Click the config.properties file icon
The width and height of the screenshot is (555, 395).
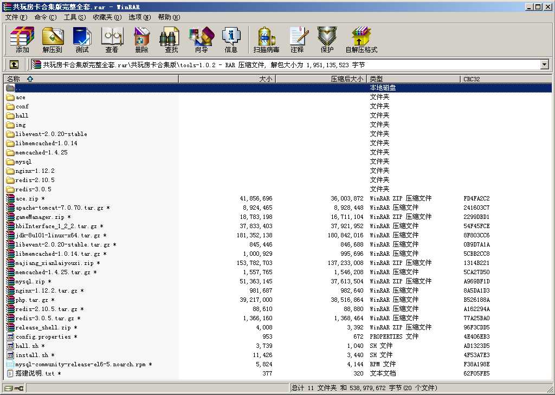click(10, 336)
